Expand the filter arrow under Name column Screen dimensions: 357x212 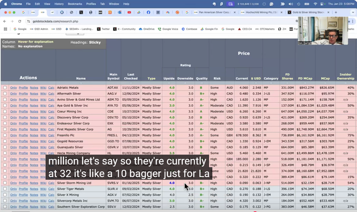click(x=81, y=83)
